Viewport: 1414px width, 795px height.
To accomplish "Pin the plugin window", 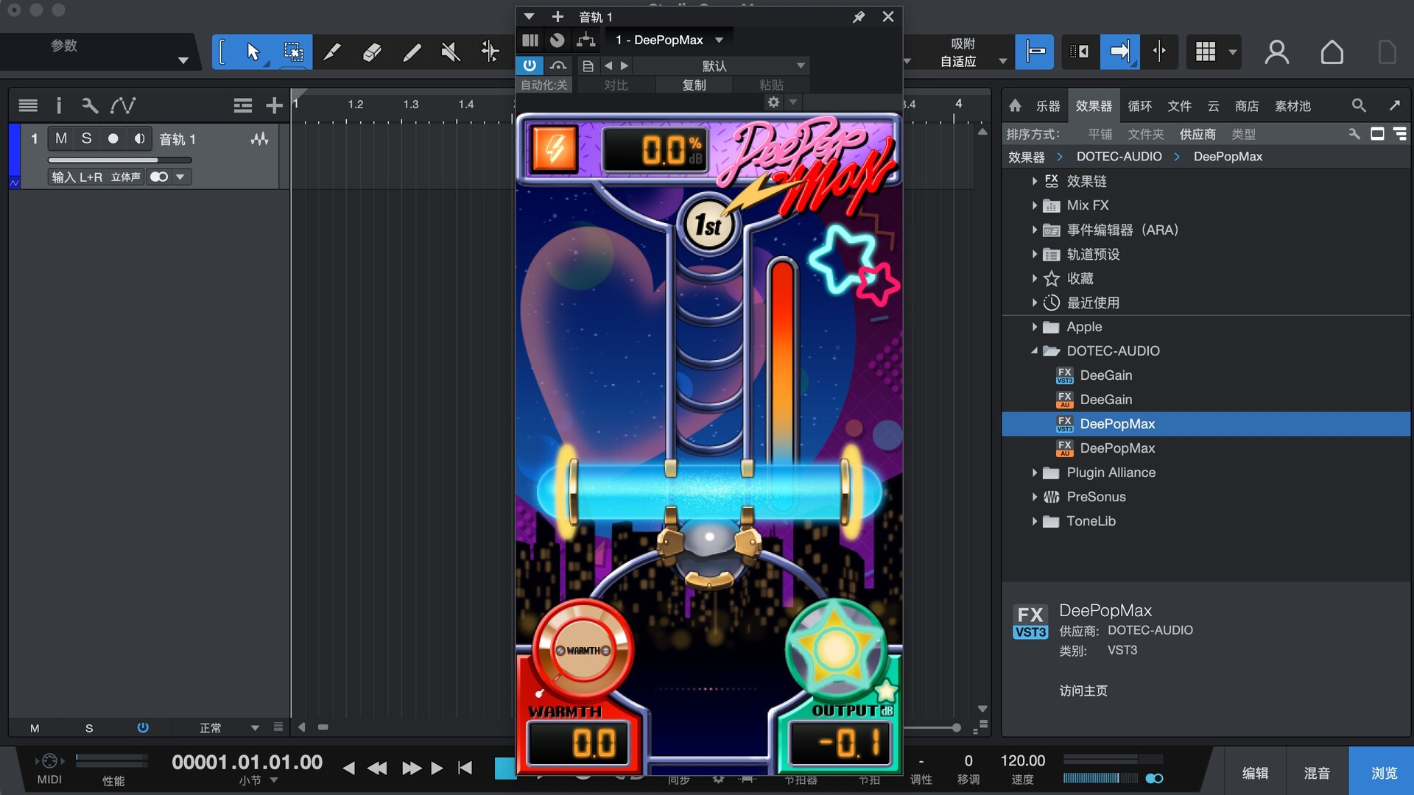I will point(859,16).
